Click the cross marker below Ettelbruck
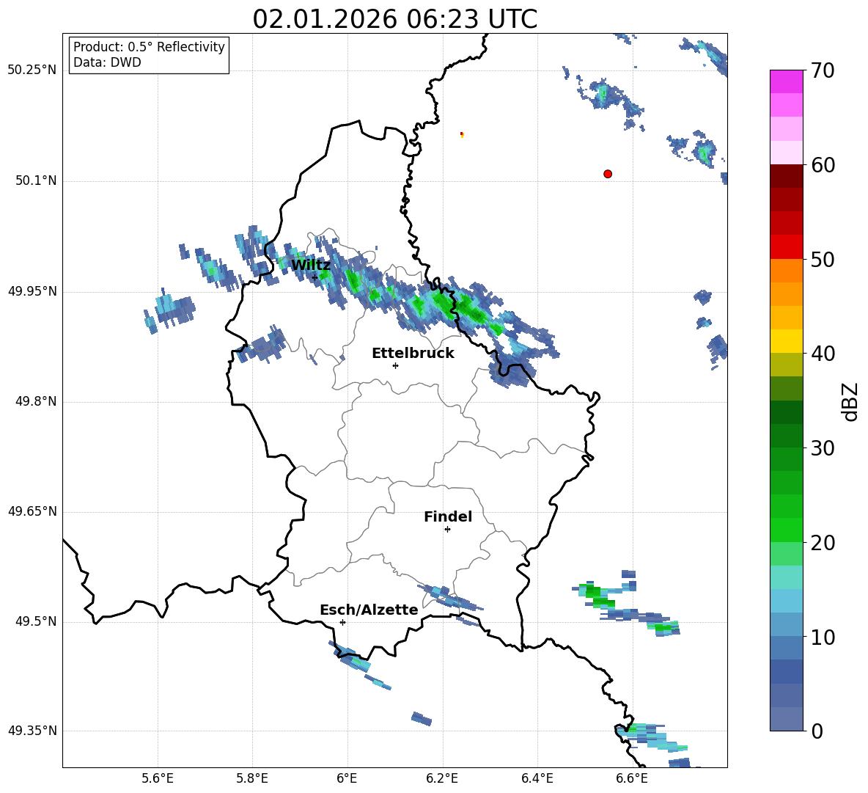Viewport: 868px width, 793px height. 395,365
